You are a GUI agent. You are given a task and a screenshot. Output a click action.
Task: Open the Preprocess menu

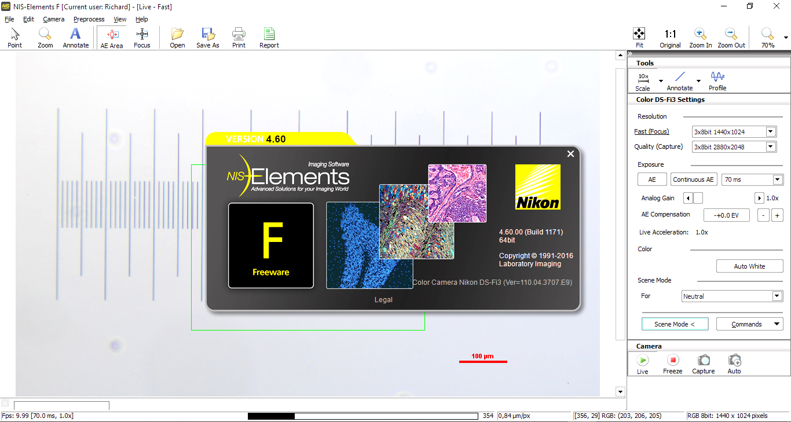point(89,19)
